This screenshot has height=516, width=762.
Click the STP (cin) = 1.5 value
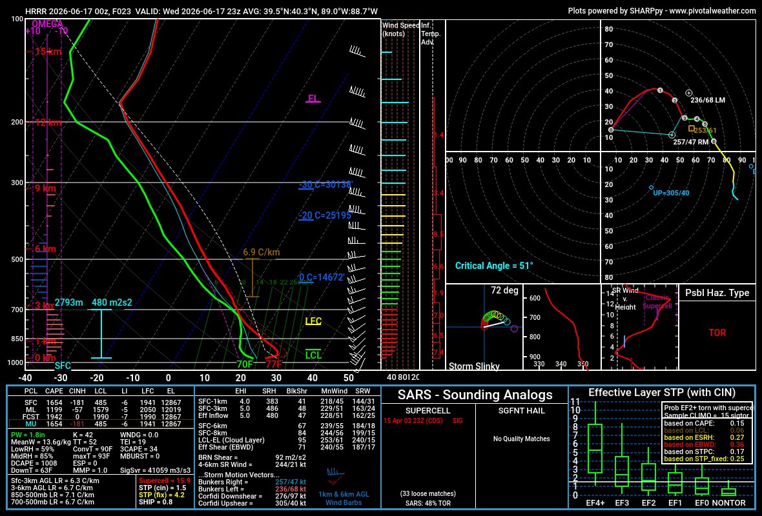click(162, 488)
